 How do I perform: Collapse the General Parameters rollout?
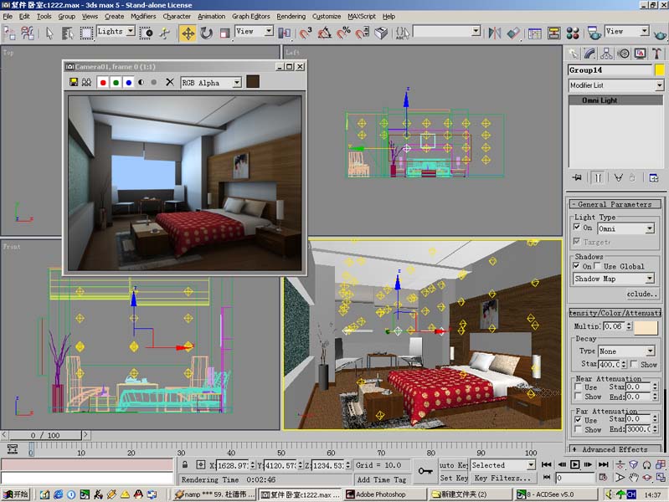point(615,204)
